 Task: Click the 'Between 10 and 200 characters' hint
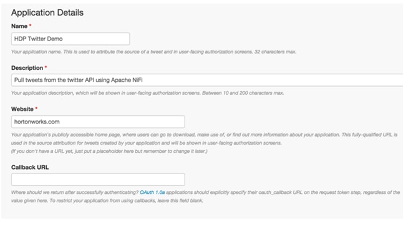(x=243, y=93)
